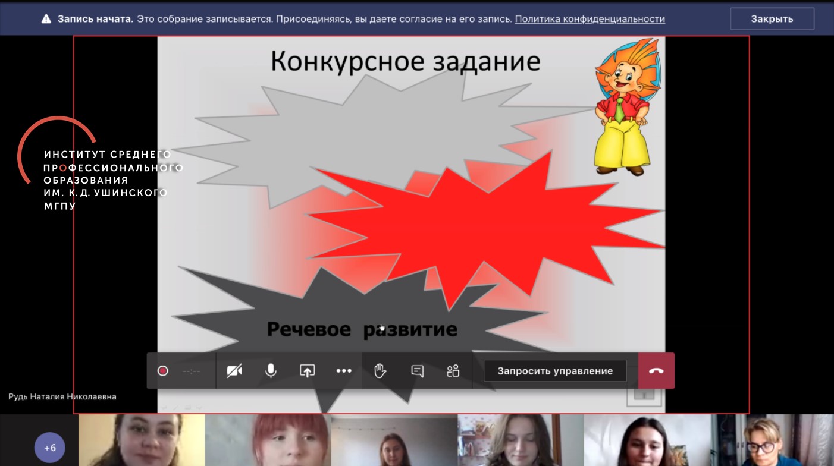
Task: Show the participants list
Action: point(453,371)
